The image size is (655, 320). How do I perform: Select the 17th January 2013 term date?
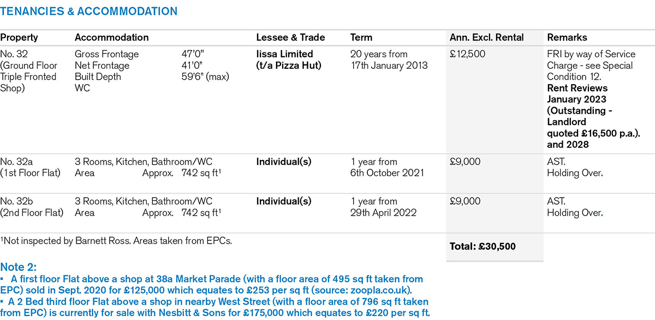(x=389, y=66)
